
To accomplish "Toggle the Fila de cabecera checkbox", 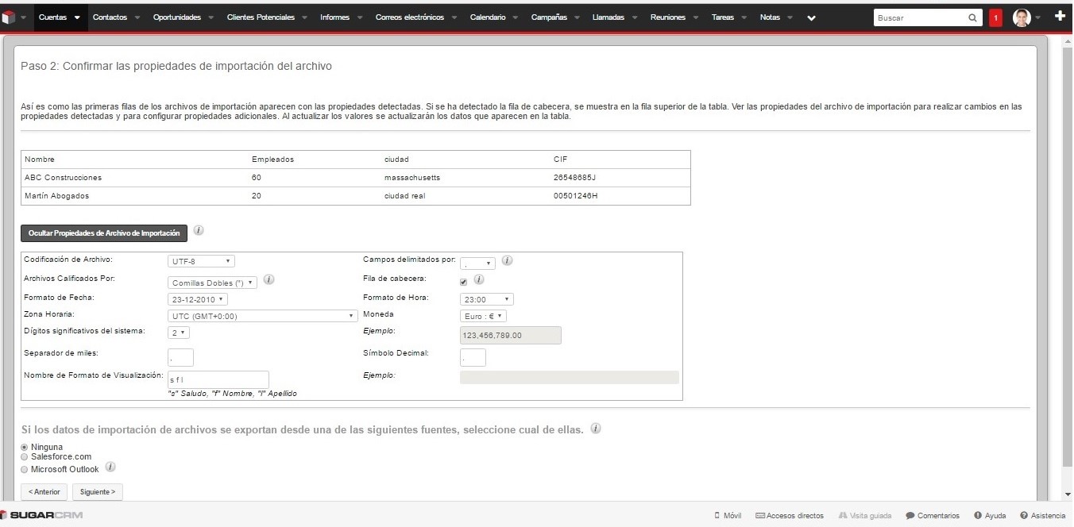I will [x=464, y=281].
